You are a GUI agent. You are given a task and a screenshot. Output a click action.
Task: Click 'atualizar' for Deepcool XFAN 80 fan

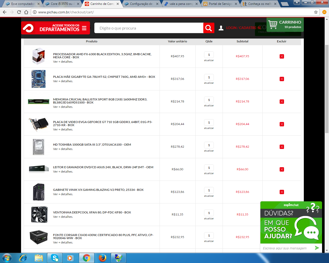coord(209,219)
